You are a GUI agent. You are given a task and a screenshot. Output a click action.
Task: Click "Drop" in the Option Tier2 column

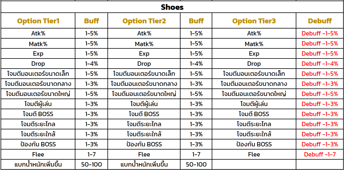[x=144, y=64]
